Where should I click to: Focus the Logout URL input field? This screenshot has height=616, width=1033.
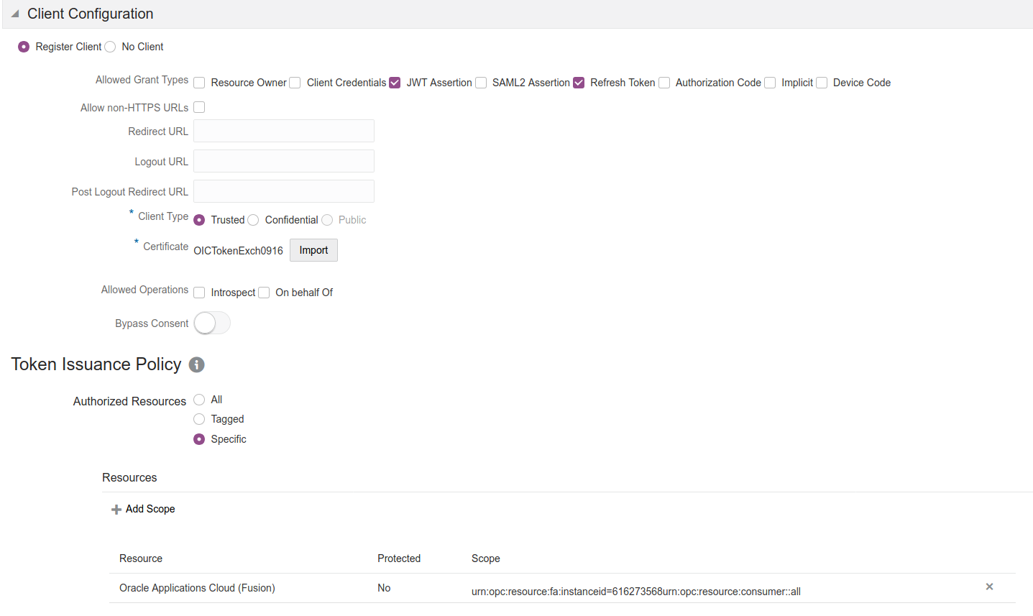pos(284,161)
